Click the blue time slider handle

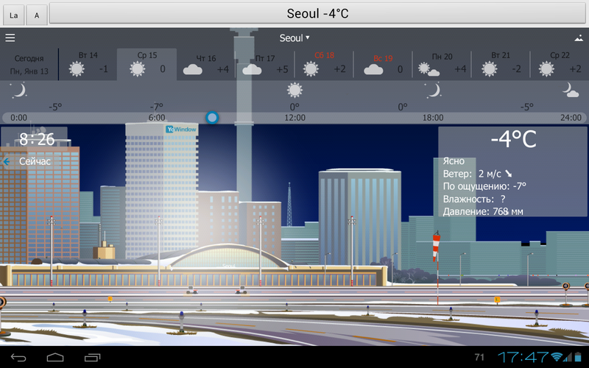tap(212, 118)
